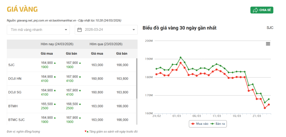Select the DOJI SG row label
The image size is (286, 137).
click(15, 92)
